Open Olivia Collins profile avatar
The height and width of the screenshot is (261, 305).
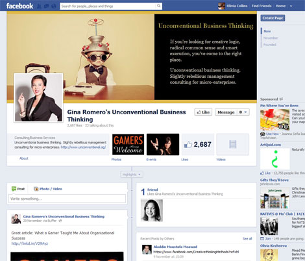click(221, 6)
